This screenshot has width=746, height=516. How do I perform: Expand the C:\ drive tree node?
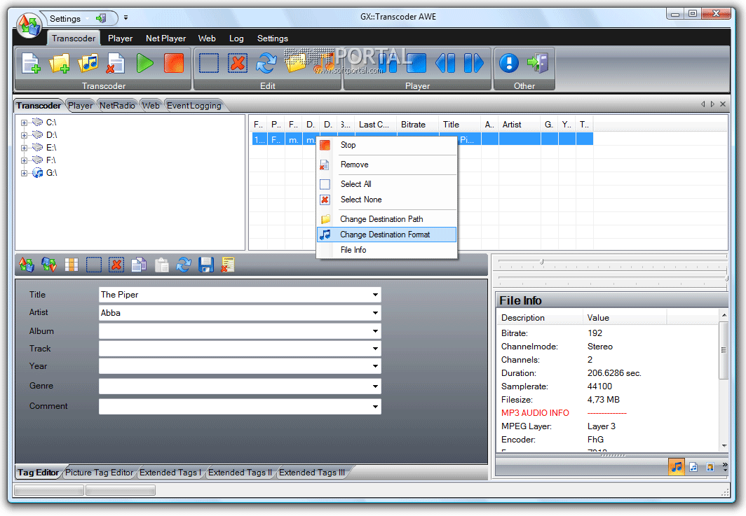pos(24,123)
